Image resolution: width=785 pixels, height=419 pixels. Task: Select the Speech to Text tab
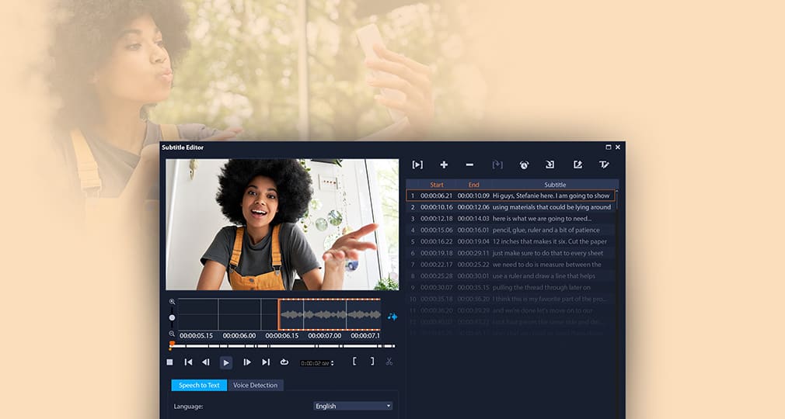199,385
